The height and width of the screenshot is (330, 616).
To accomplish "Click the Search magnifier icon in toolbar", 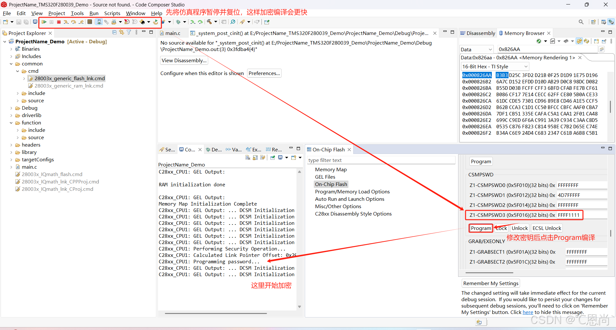I will pyautogui.click(x=581, y=22).
